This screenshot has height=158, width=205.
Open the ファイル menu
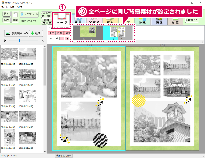(4, 7)
